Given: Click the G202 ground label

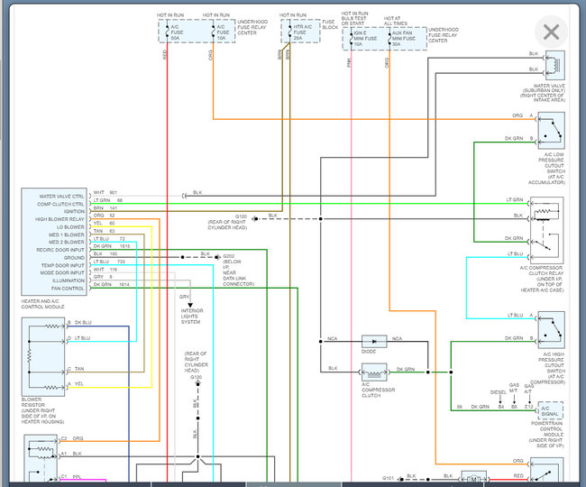Looking at the screenshot, I should click(x=228, y=256).
